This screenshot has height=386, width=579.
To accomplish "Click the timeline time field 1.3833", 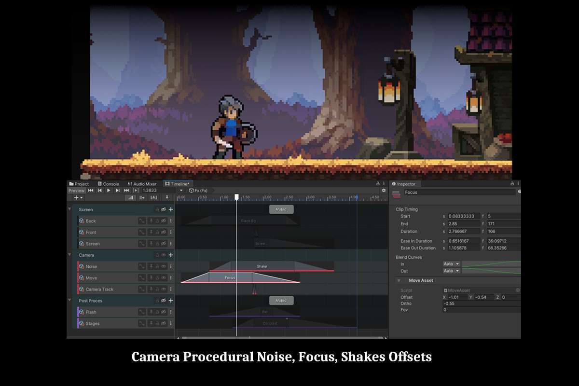I will pos(159,191).
